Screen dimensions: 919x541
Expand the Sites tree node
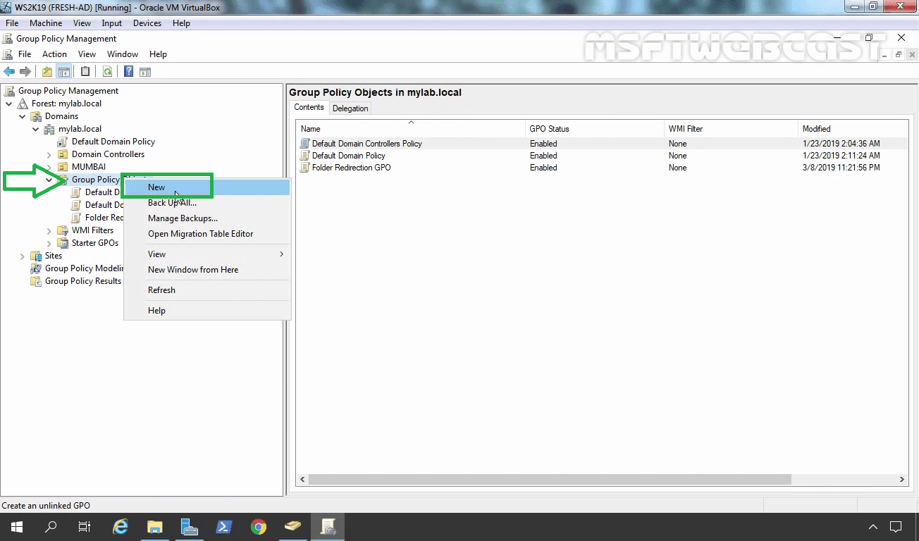23,256
